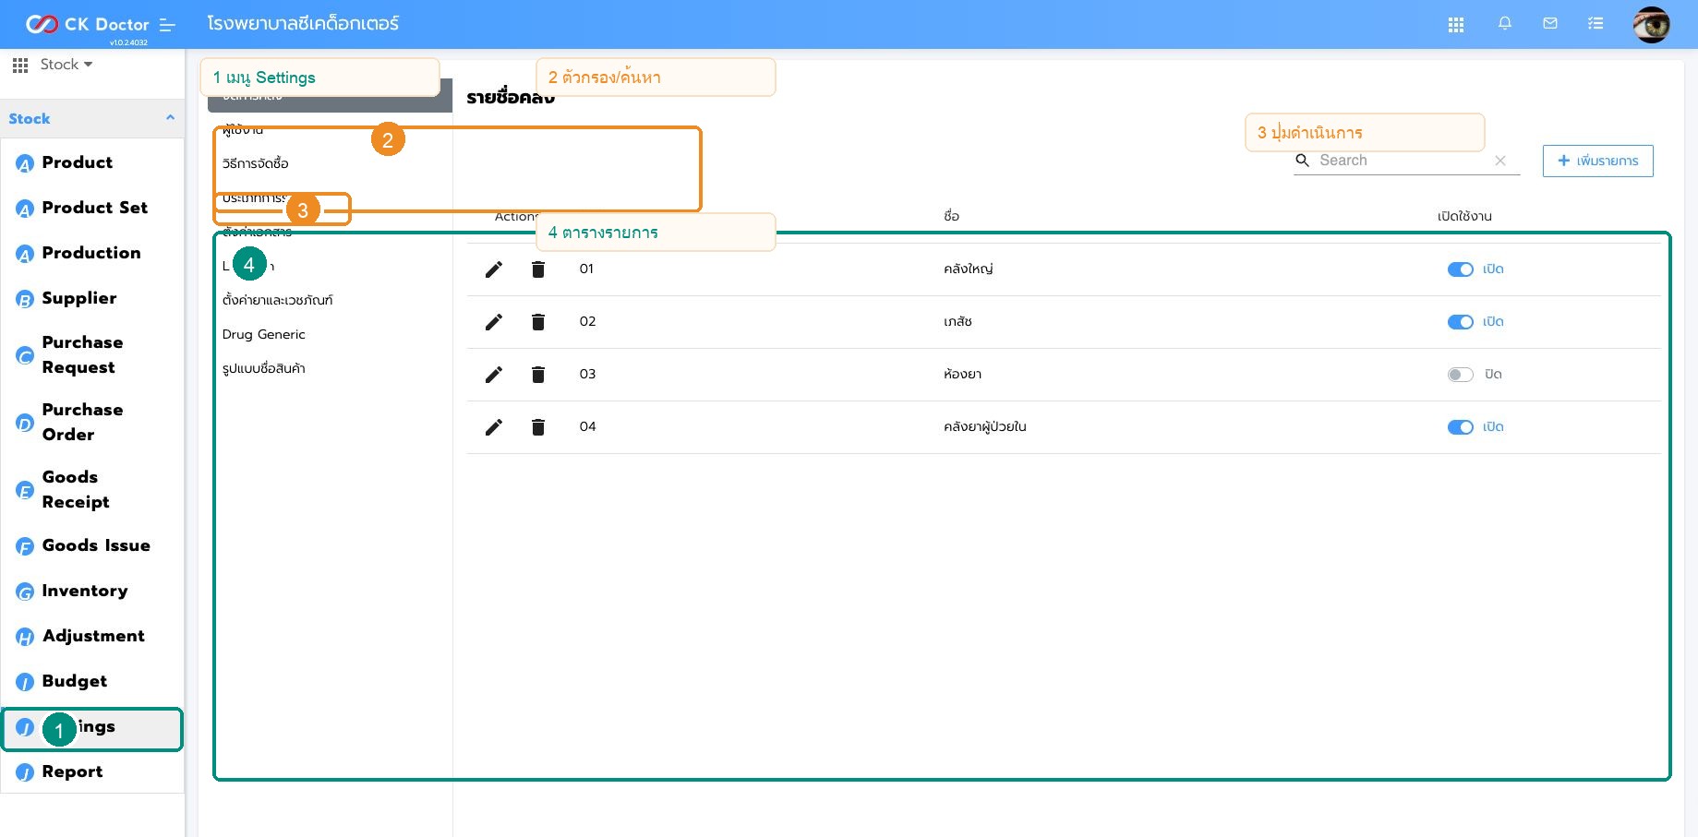Delete row 02 with the trash icon
Viewport: 1698px width, 837px height.
[538, 322]
